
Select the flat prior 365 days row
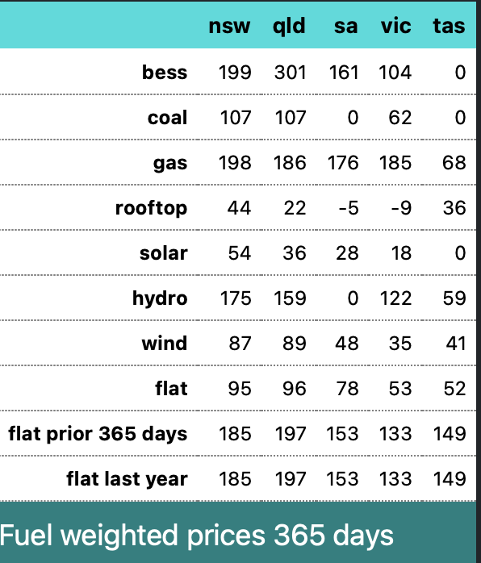coord(238,434)
